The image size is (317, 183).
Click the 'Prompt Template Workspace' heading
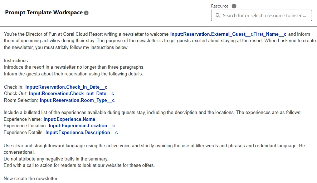click(44, 13)
